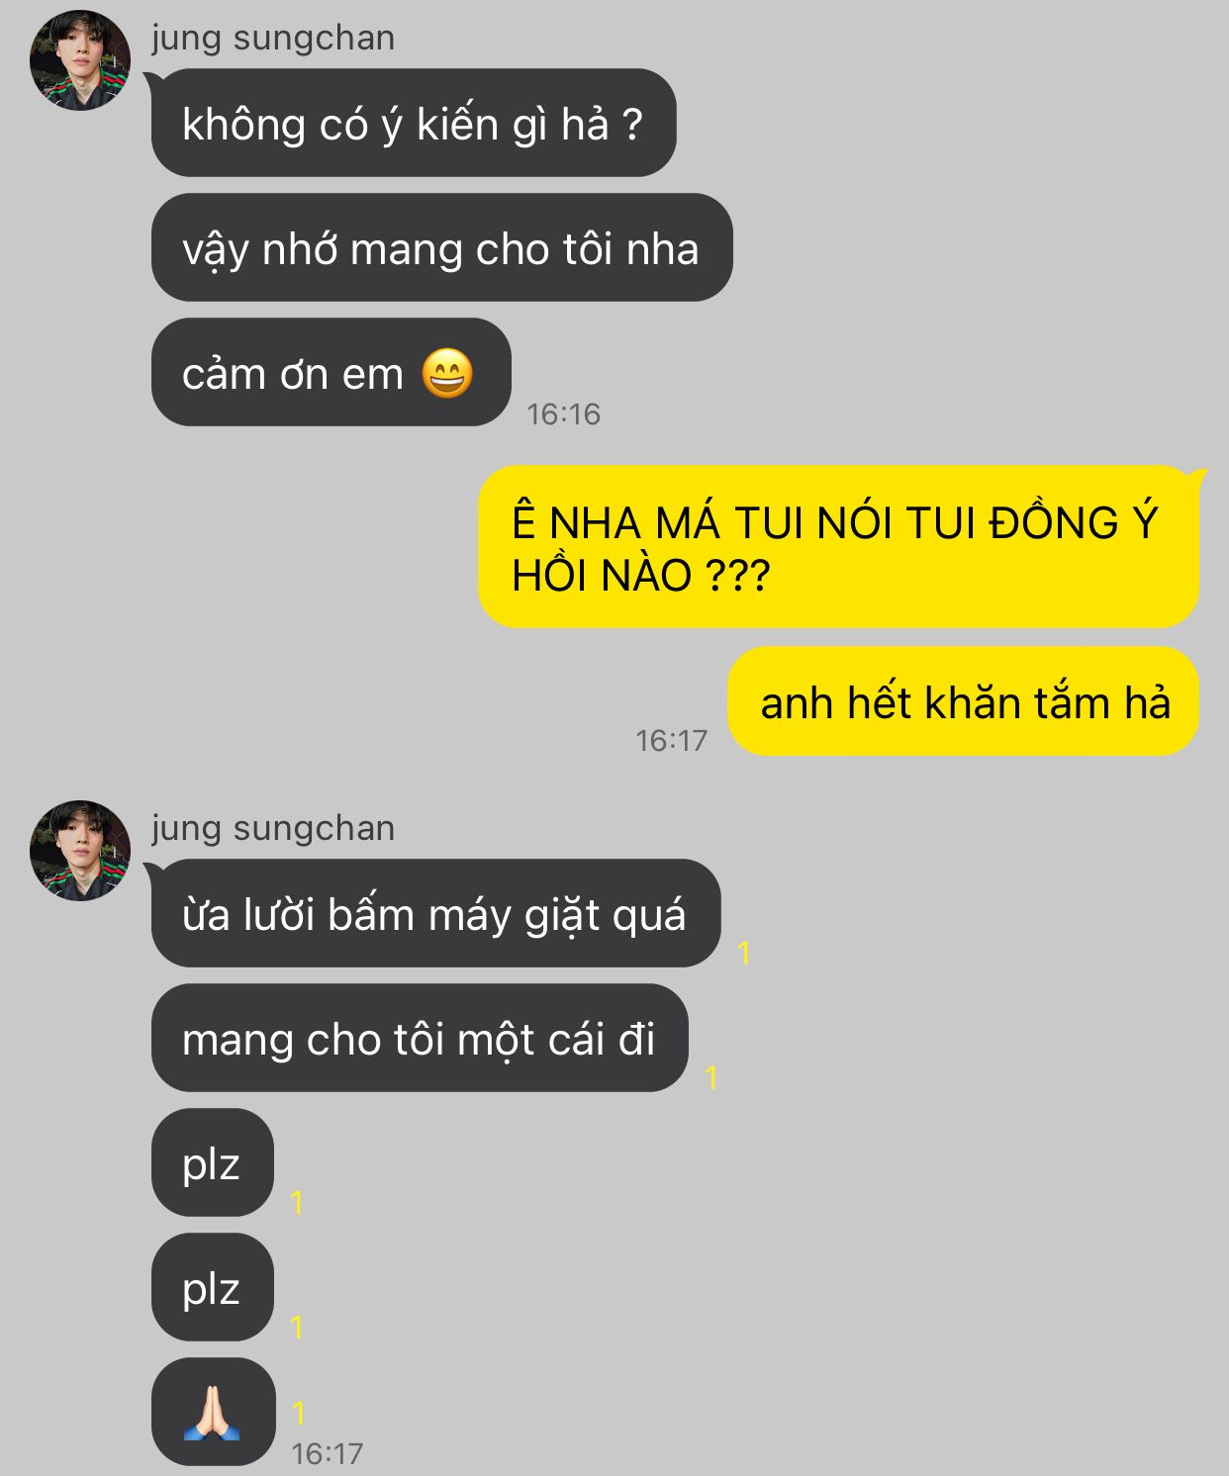The height and width of the screenshot is (1476, 1229).
Task: Tap unread count beside 'một cái đi' message
Action: pos(710,1077)
